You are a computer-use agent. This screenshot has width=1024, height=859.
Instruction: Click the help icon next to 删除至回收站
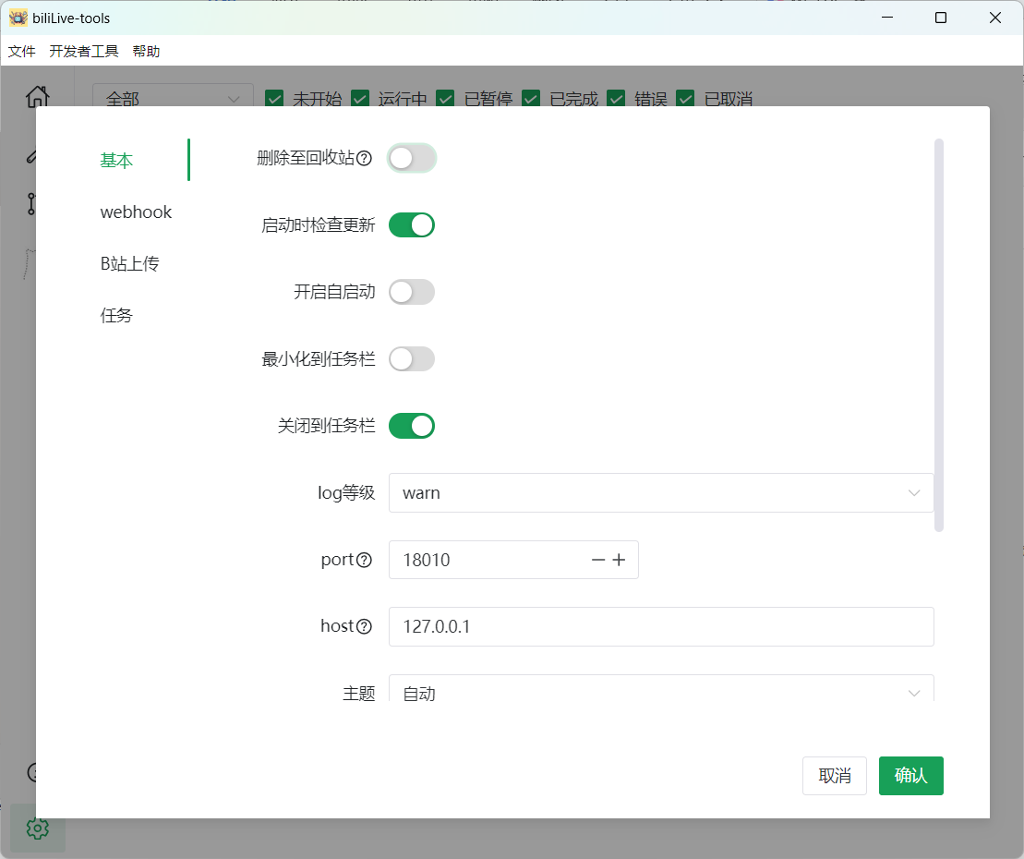click(365, 158)
